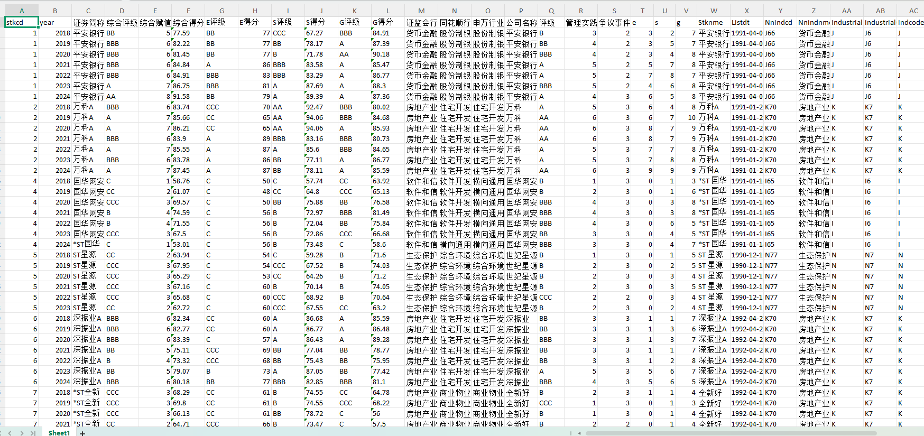Select the 'Stknme' header cell
Viewport: 924px width, 436px height.
714,22
